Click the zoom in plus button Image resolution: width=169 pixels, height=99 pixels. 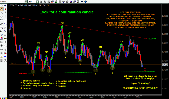pyautogui.click(x=85, y=2)
